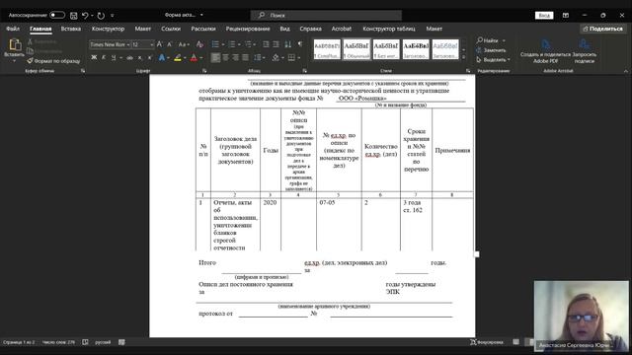Toggle underline Ч formatting

coord(114,58)
